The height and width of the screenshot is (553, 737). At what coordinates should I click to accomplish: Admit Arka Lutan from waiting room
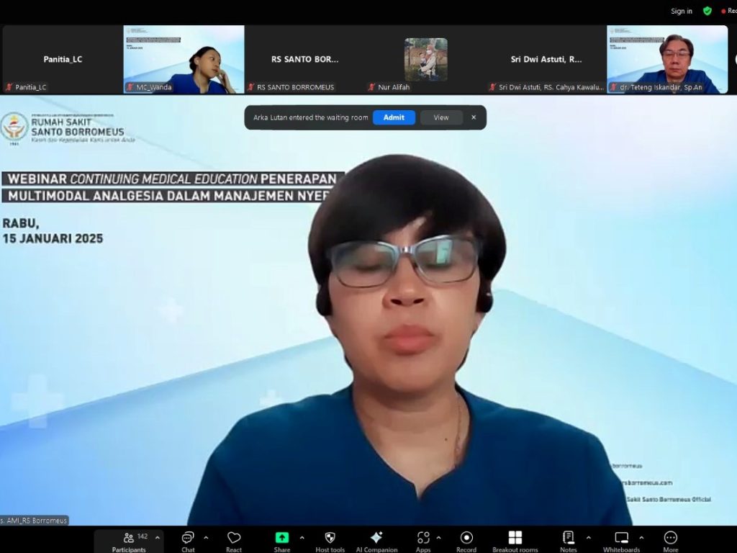coord(394,117)
